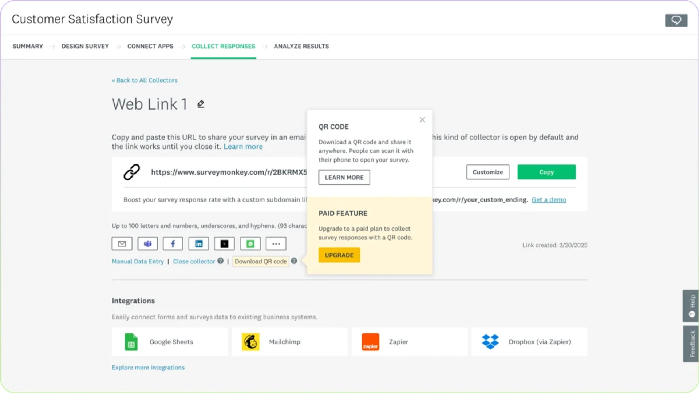Click the help icon next to Close collector
699x393 pixels.
(x=221, y=261)
